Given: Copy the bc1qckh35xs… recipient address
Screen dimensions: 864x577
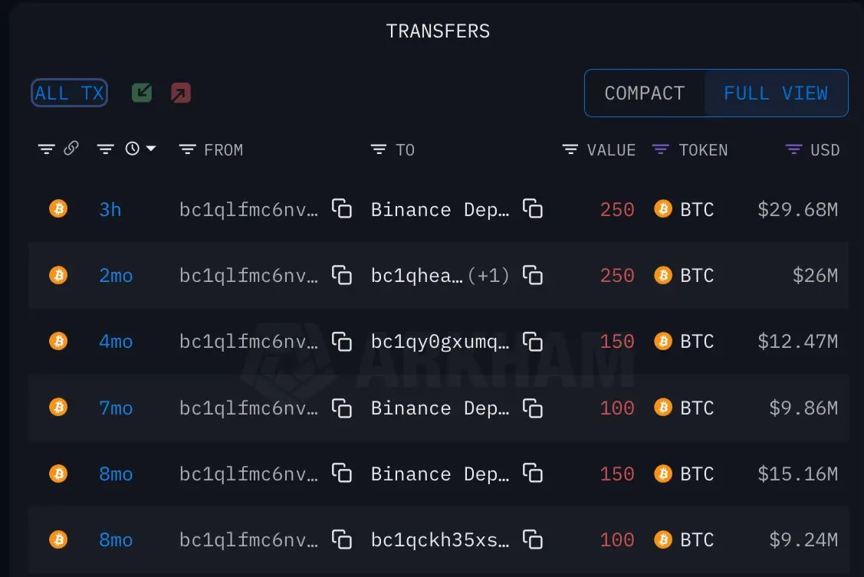Looking at the screenshot, I should pyautogui.click(x=532, y=539).
